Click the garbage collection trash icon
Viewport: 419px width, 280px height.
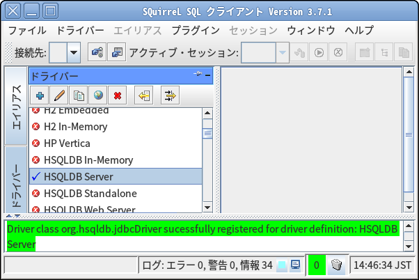[x=336, y=265]
